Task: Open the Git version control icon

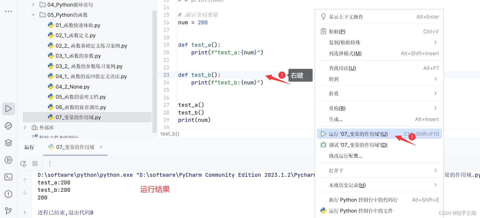Action: click(8, 211)
